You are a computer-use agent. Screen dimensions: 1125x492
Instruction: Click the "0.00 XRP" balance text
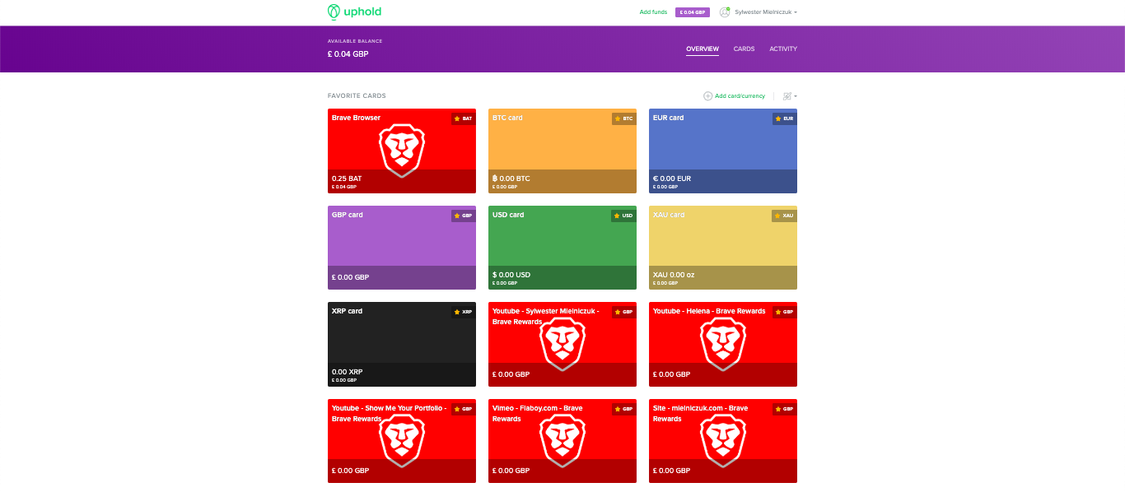(x=348, y=372)
